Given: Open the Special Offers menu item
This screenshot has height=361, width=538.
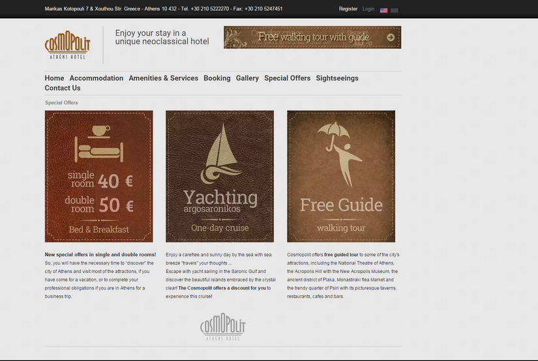Looking at the screenshot, I should click(287, 78).
